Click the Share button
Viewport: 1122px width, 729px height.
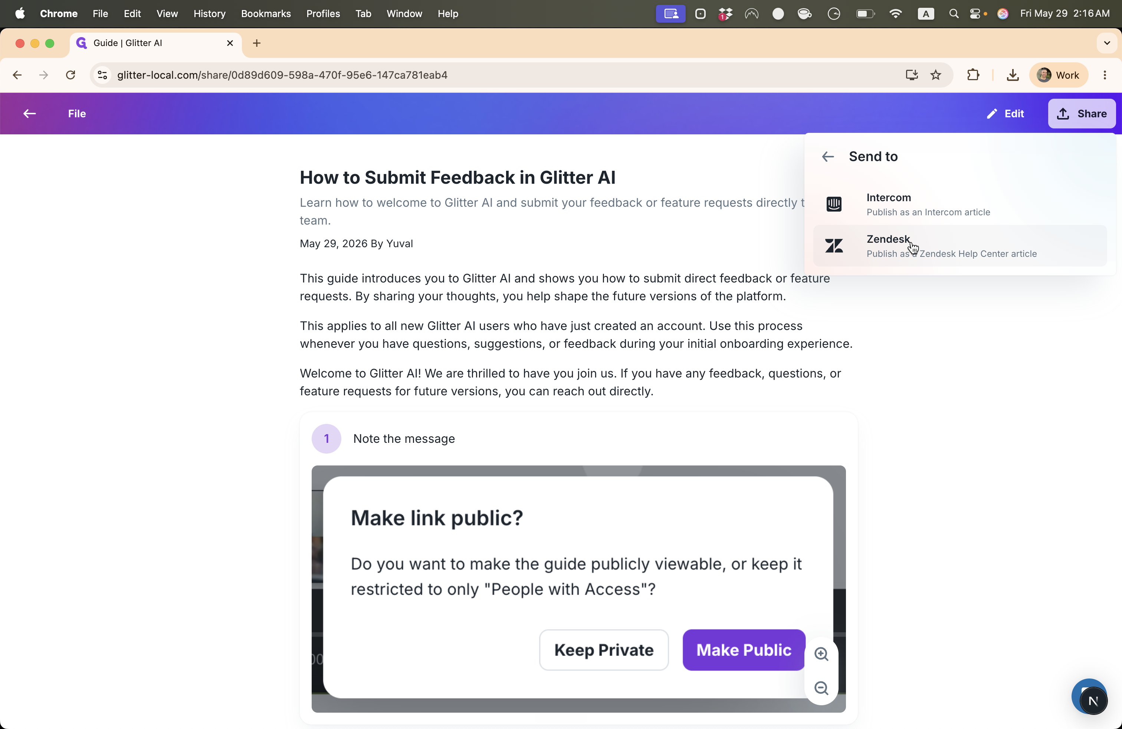[1082, 114]
